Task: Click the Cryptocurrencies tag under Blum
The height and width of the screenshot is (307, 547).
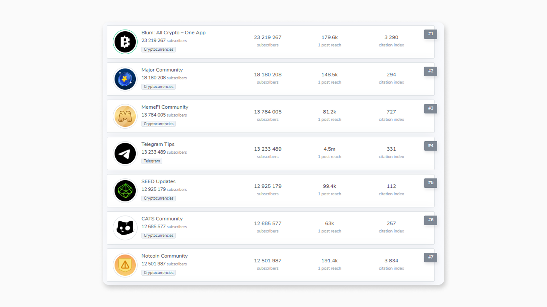Action: [x=158, y=49]
